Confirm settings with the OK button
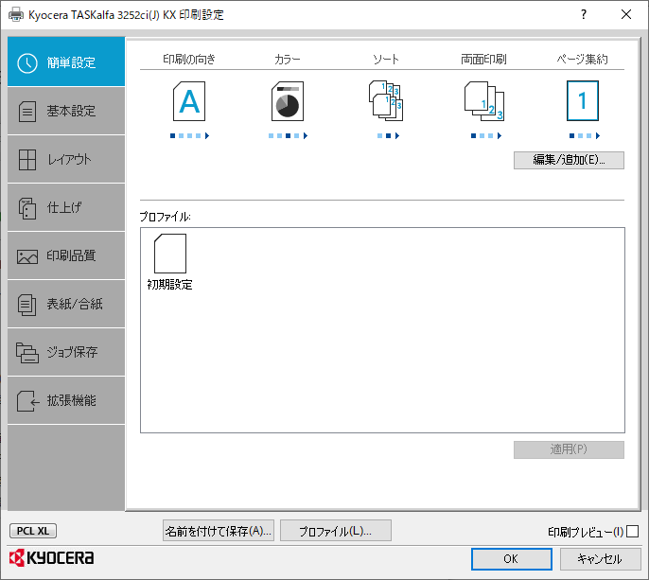 [511, 558]
